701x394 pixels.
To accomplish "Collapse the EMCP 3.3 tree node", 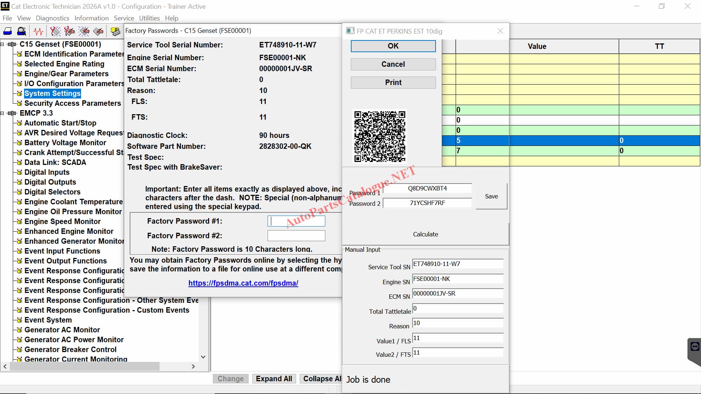I will click(x=2, y=113).
